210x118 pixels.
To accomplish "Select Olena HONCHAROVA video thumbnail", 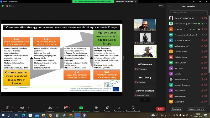I will coord(145,38).
